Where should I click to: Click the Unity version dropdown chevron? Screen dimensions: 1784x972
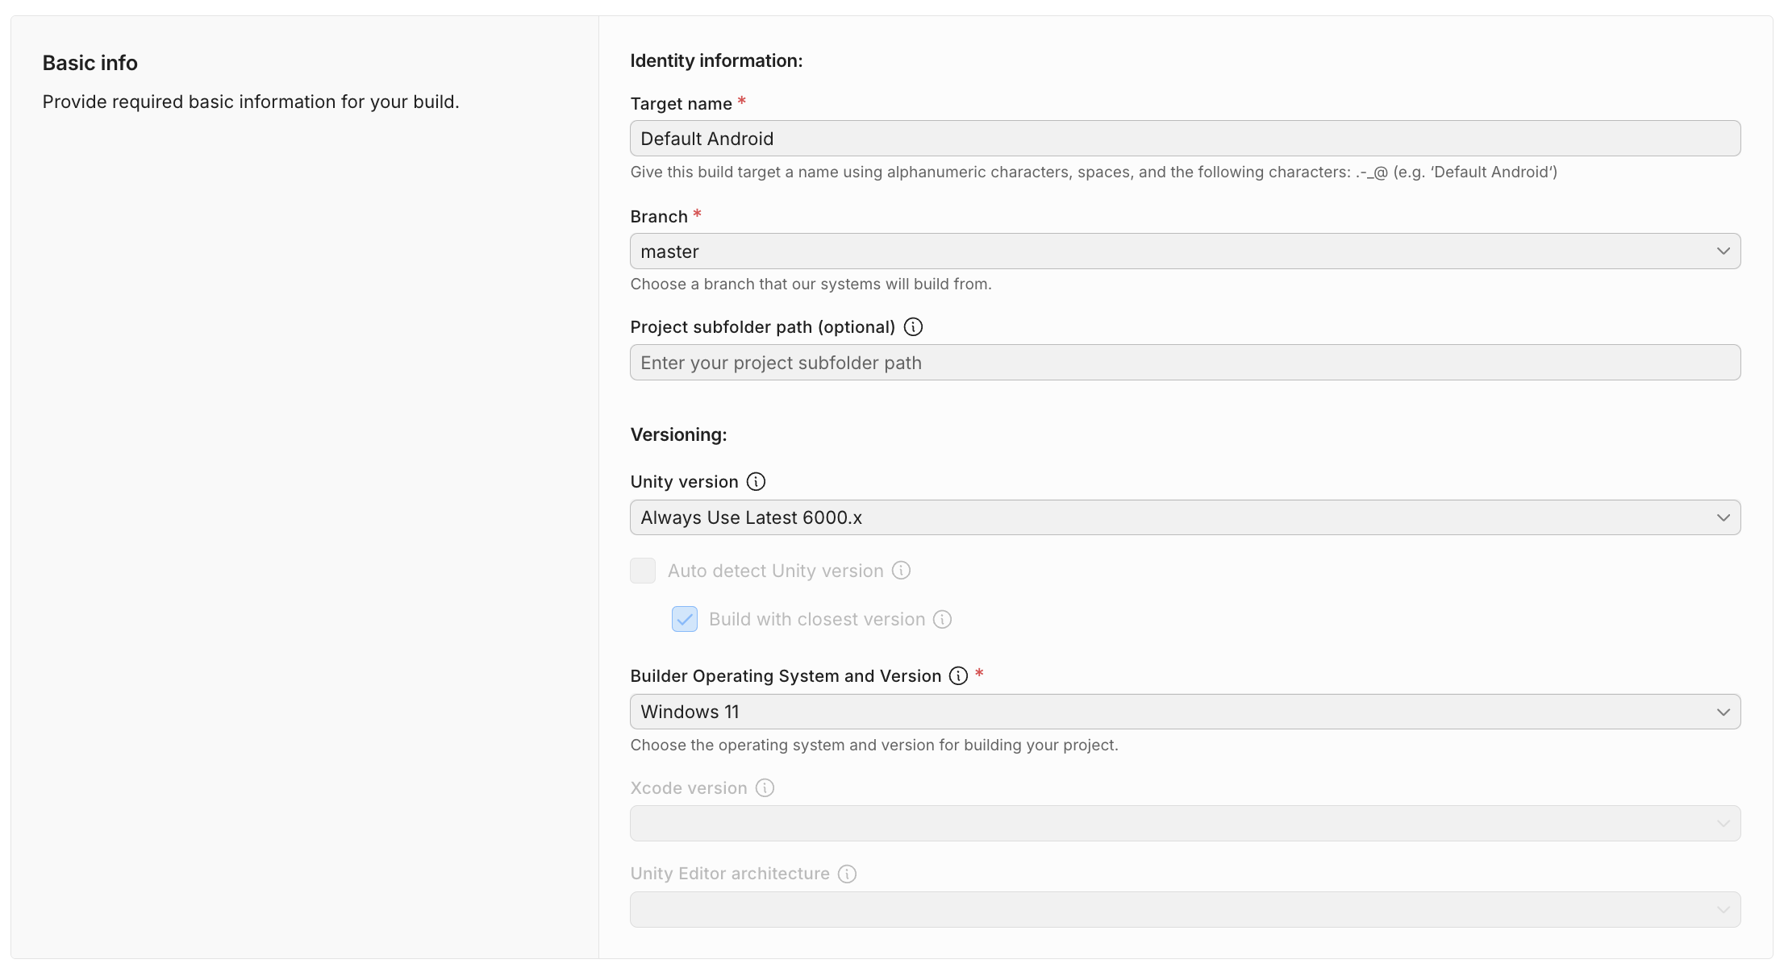click(x=1724, y=517)
